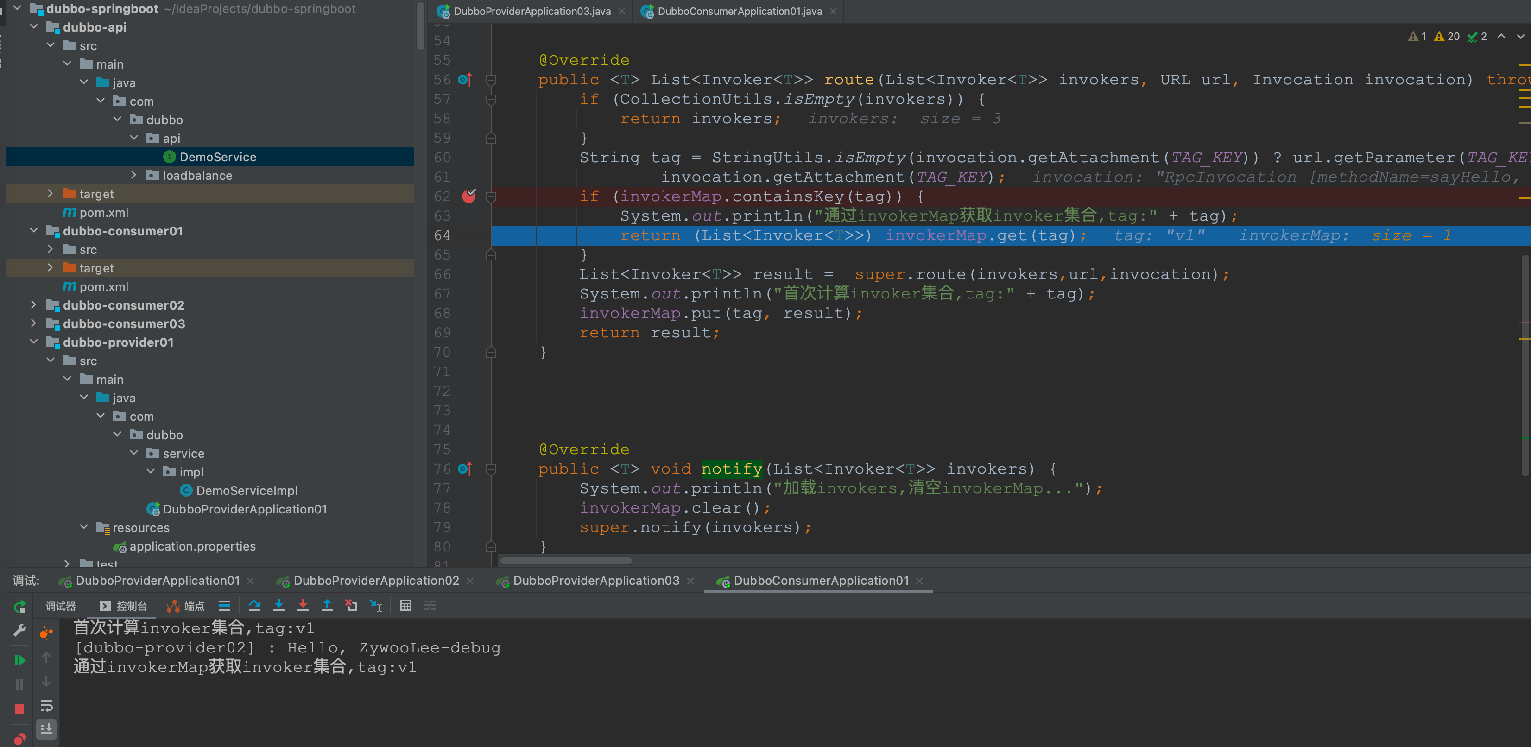Image resolution: width=1531 pixels, height=747 pixels.
Task: Click Drop Frame icon
Action: click(x=351, y=606)
